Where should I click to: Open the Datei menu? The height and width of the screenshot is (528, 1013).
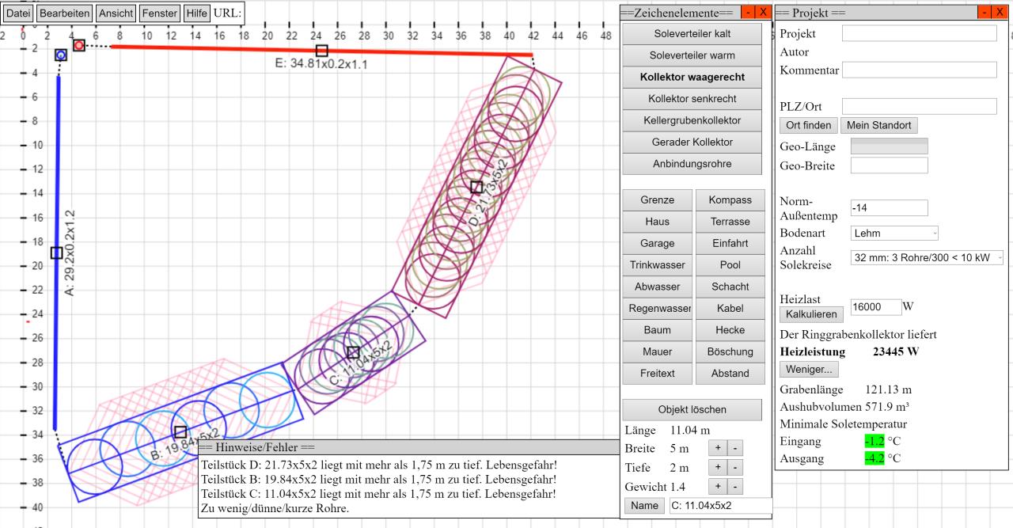(x=19, y=13)
